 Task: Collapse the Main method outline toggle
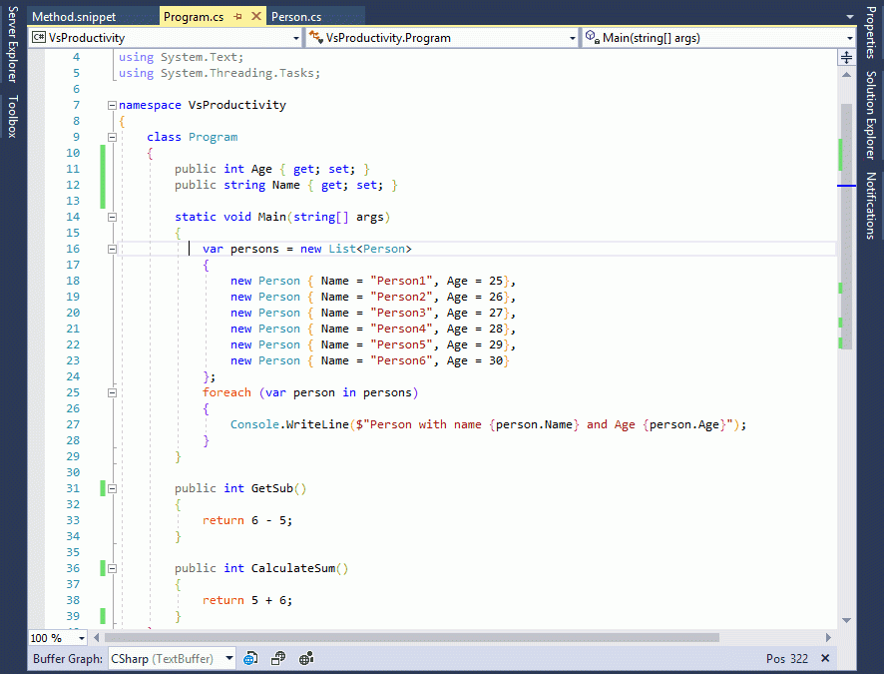point(112,217)
